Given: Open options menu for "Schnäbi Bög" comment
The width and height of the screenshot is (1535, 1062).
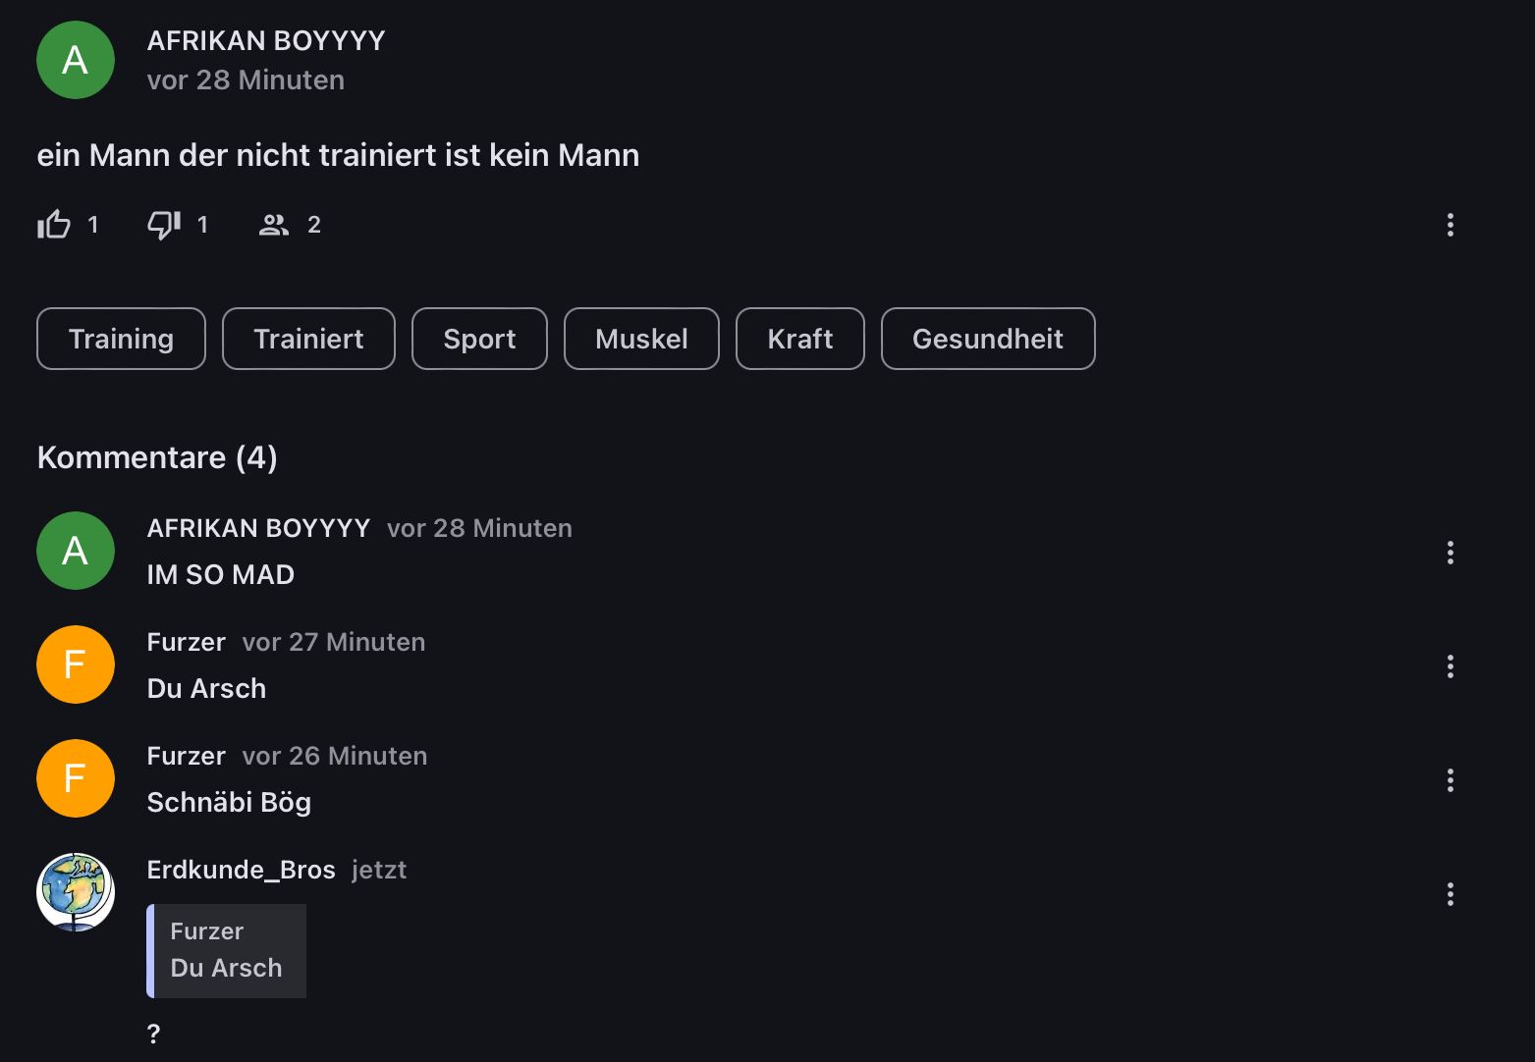Looking at the screenshot, I should 1450,780.
